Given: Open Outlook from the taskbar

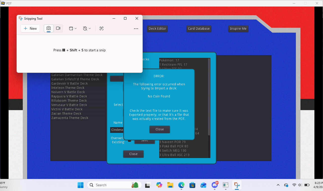Looking at the screenshot, I should coord(204,185).
